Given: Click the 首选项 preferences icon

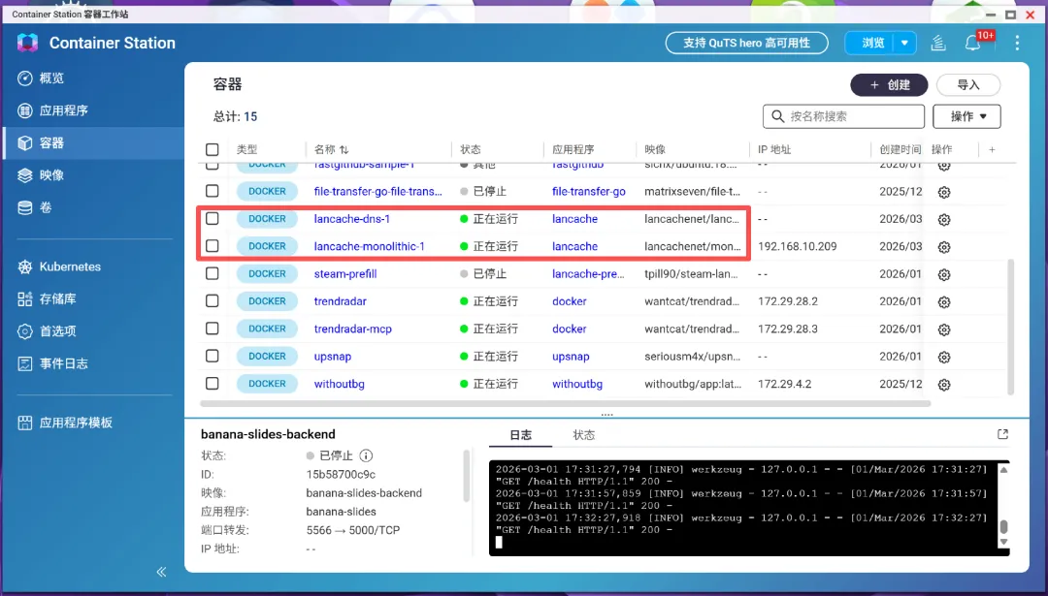Looking at the screenshot, I should (24, 331).
